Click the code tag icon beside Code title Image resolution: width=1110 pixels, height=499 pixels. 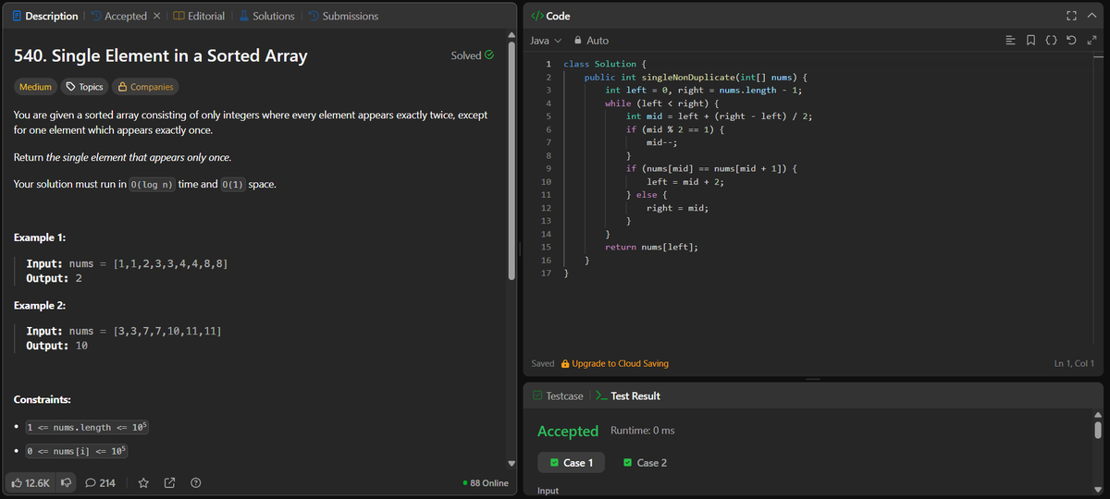click(537, 16)
